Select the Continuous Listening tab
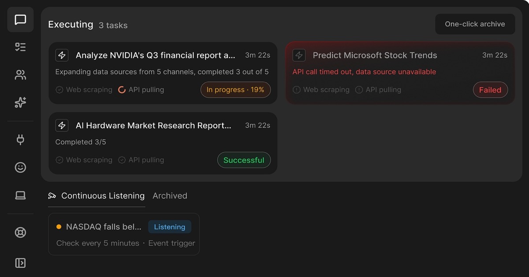The image size is (529, 277). [x=103, y=196]
